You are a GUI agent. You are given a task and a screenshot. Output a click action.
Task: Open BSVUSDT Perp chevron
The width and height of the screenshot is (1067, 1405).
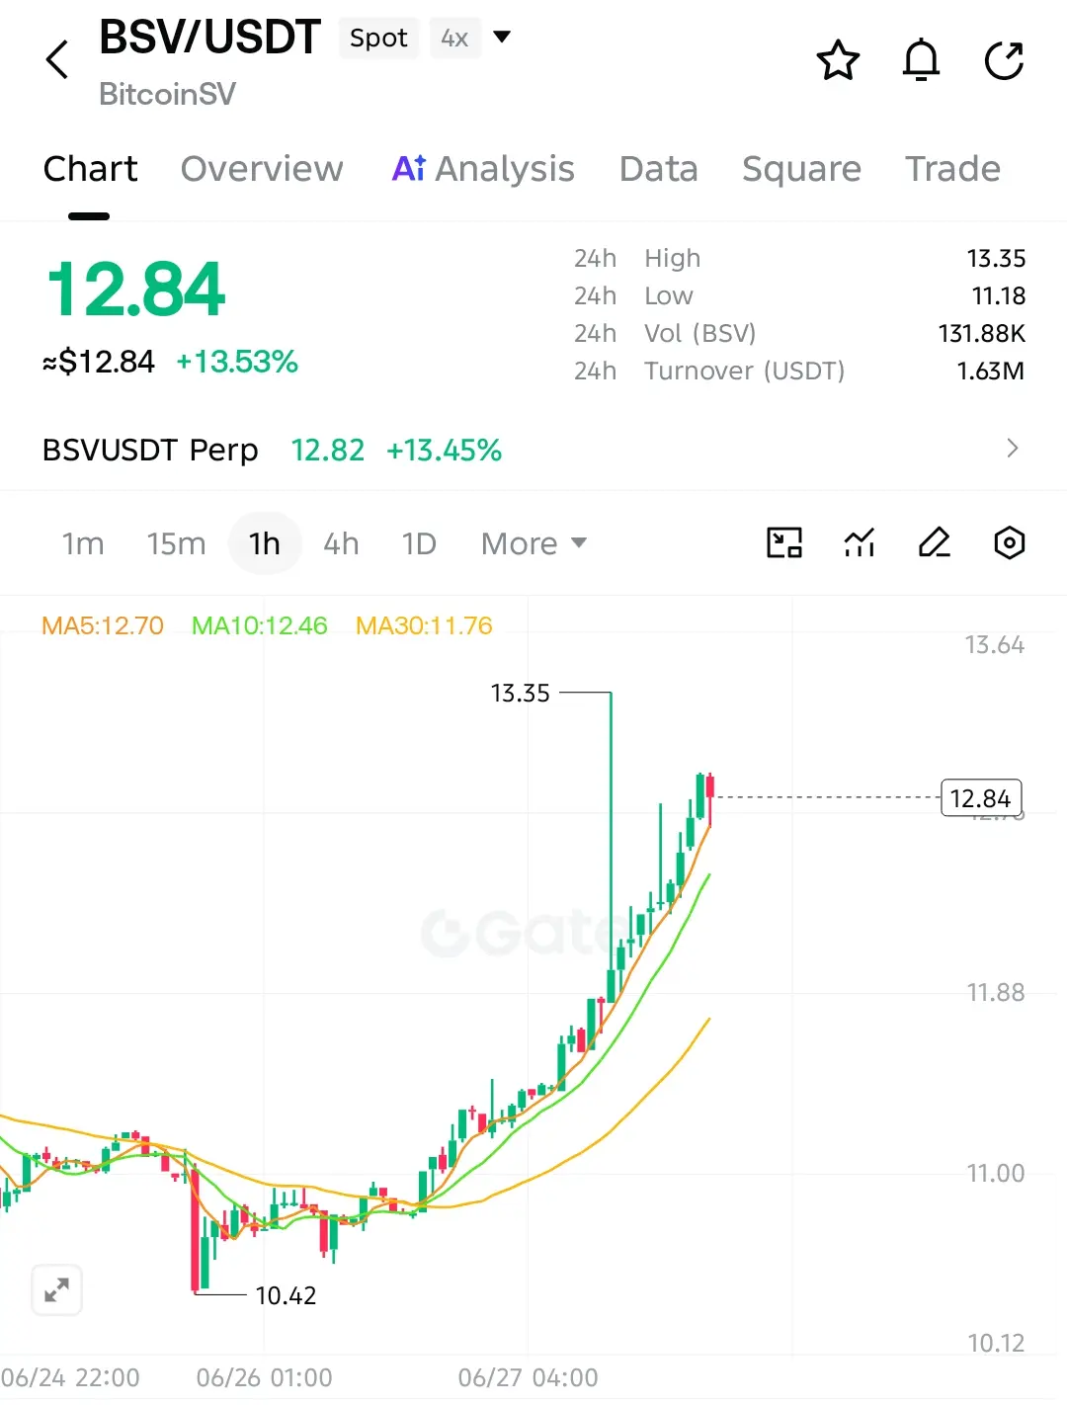[x=1012, y=449]
